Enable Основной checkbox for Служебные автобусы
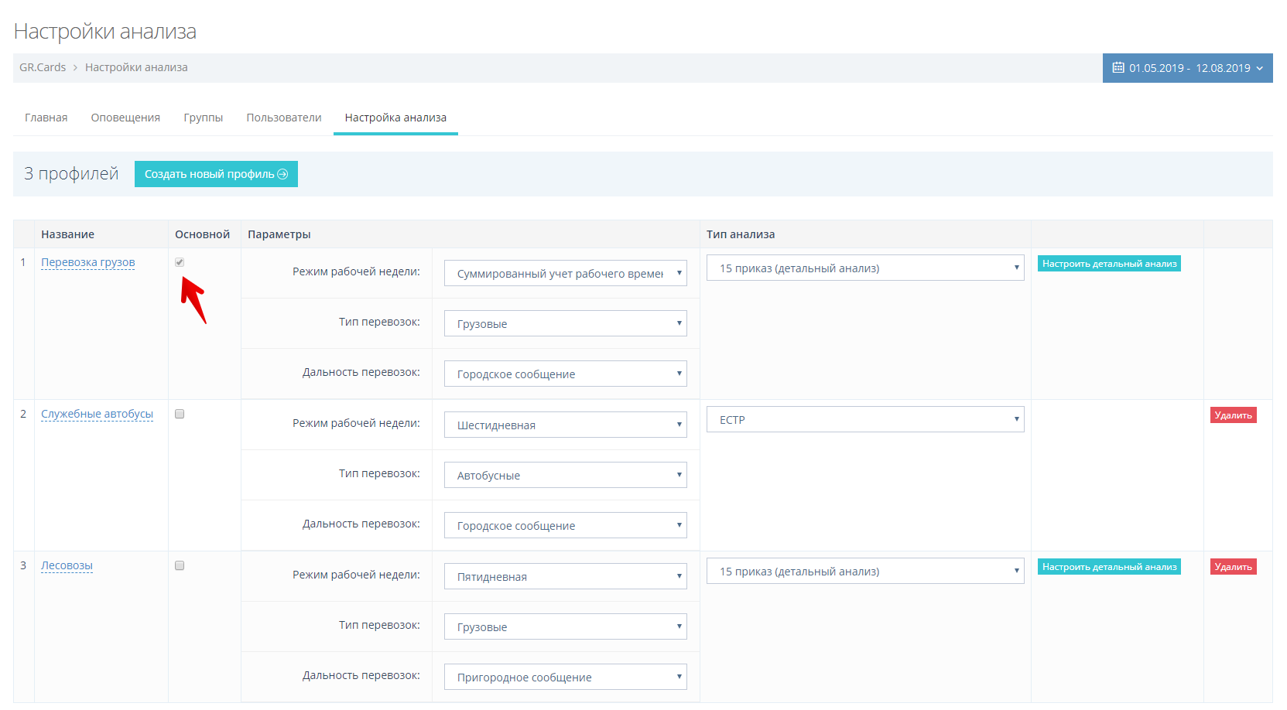 180,414
